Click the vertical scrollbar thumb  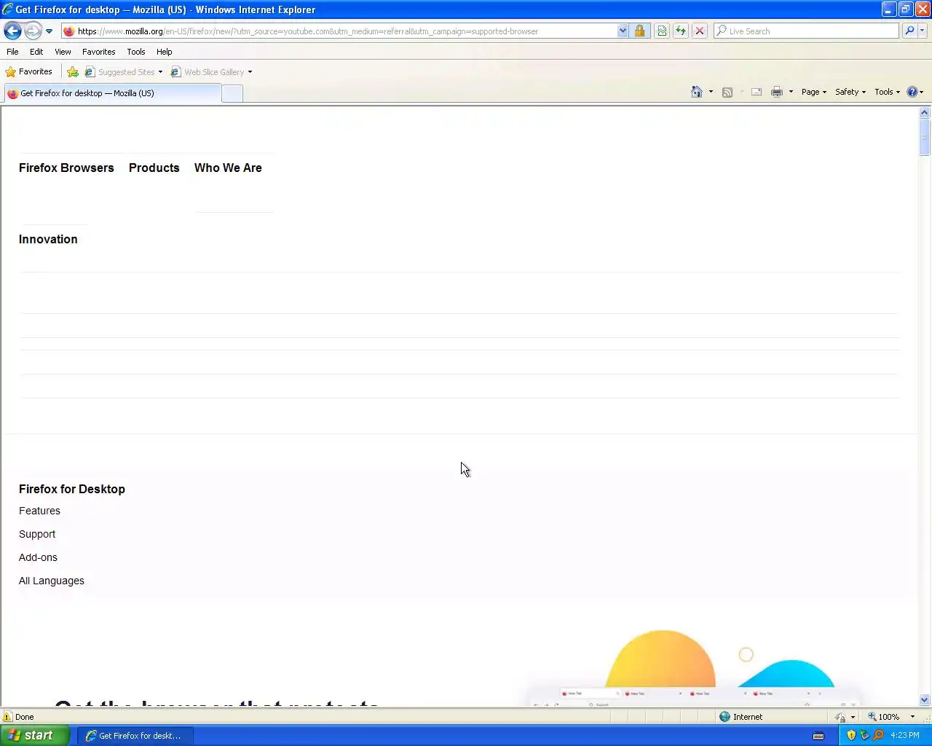[924, 137]
